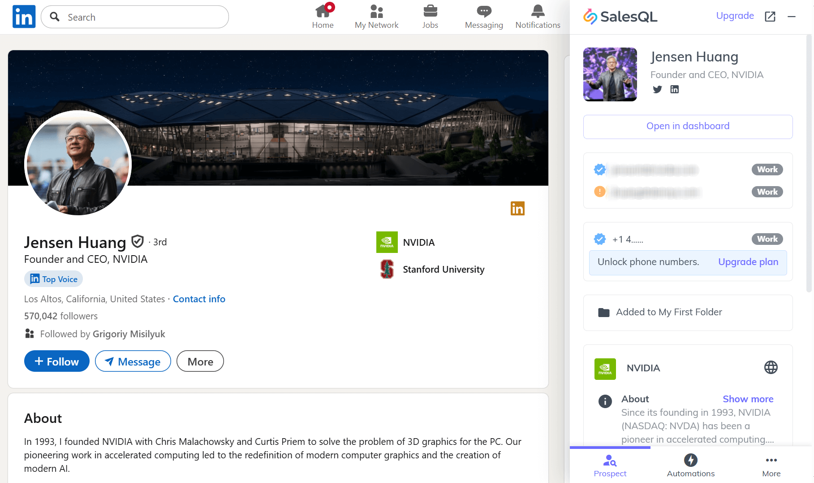Show more of NVIDIA About text

[x=748, y=399]
